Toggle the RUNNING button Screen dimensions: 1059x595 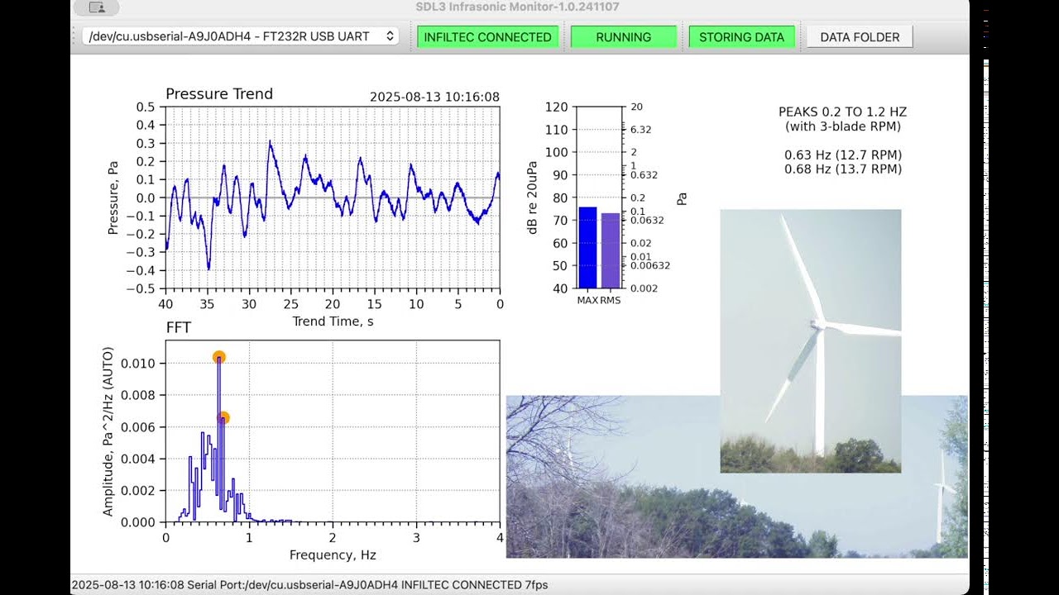tap(623, 37)
